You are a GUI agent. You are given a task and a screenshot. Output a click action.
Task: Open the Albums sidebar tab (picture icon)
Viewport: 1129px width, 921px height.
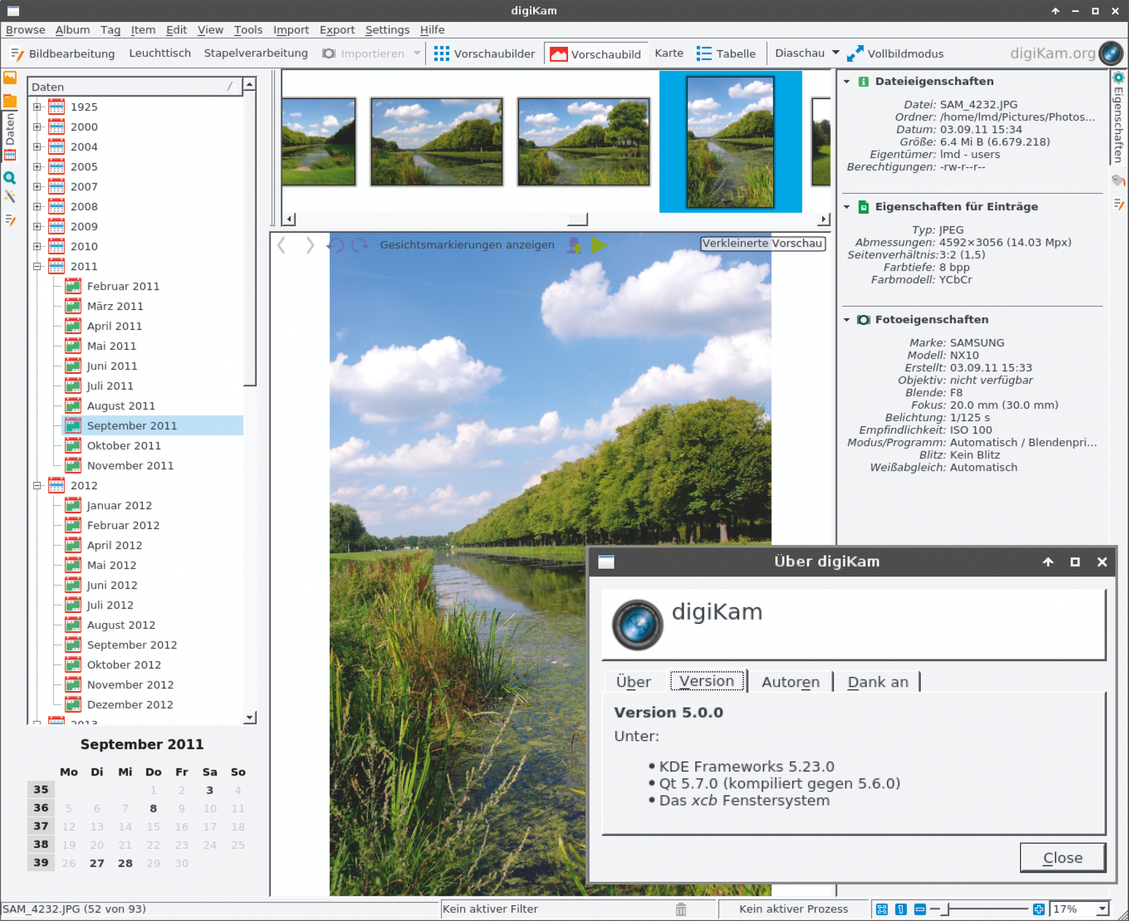tap(10, 78)
